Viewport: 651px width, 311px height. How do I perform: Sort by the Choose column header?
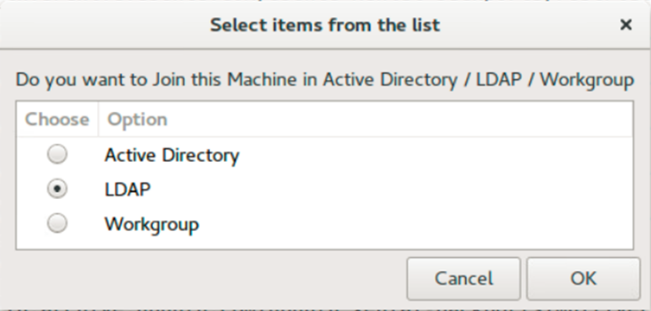(57, 120)
